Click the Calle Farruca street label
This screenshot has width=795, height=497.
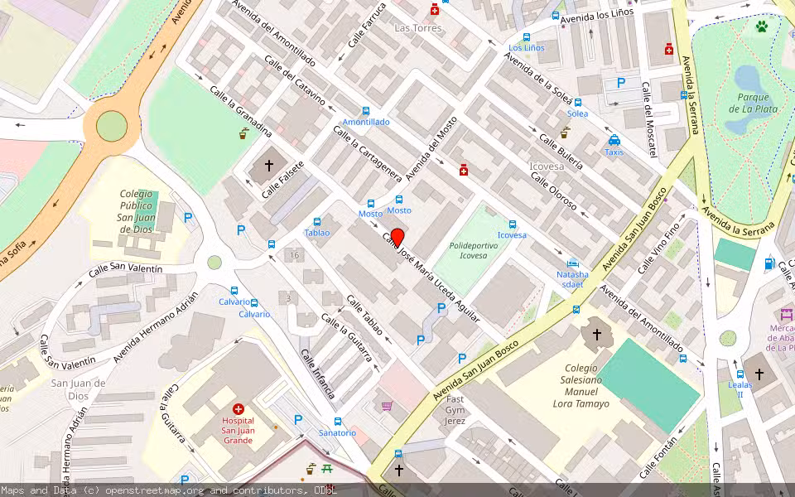tap(367, 26)
